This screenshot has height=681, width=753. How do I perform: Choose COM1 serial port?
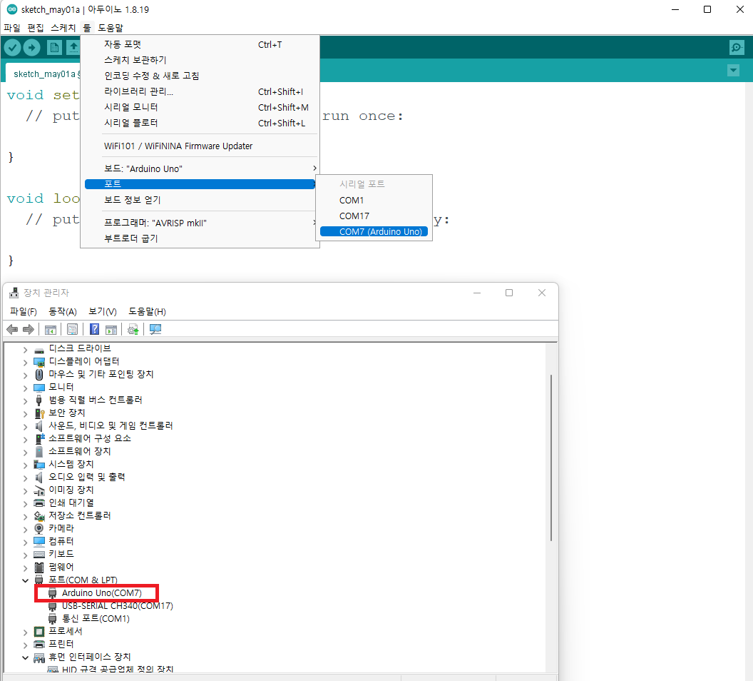(x=374, y=200)
